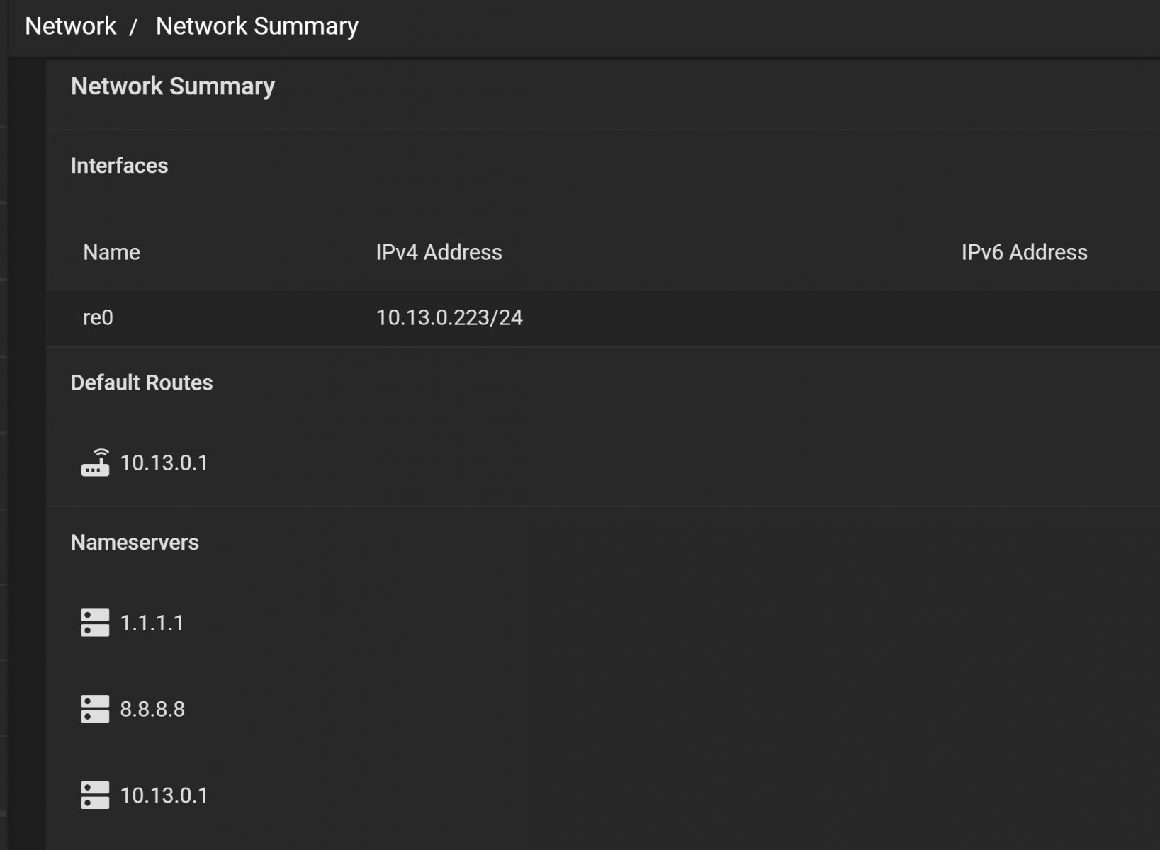Viewport: 1160px width, 850px height.
Task: Select the re0 interface name
Action: pos(98,317)
